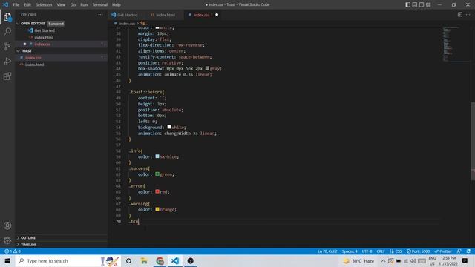Open editor more actions ellipsis

point(468,15)
